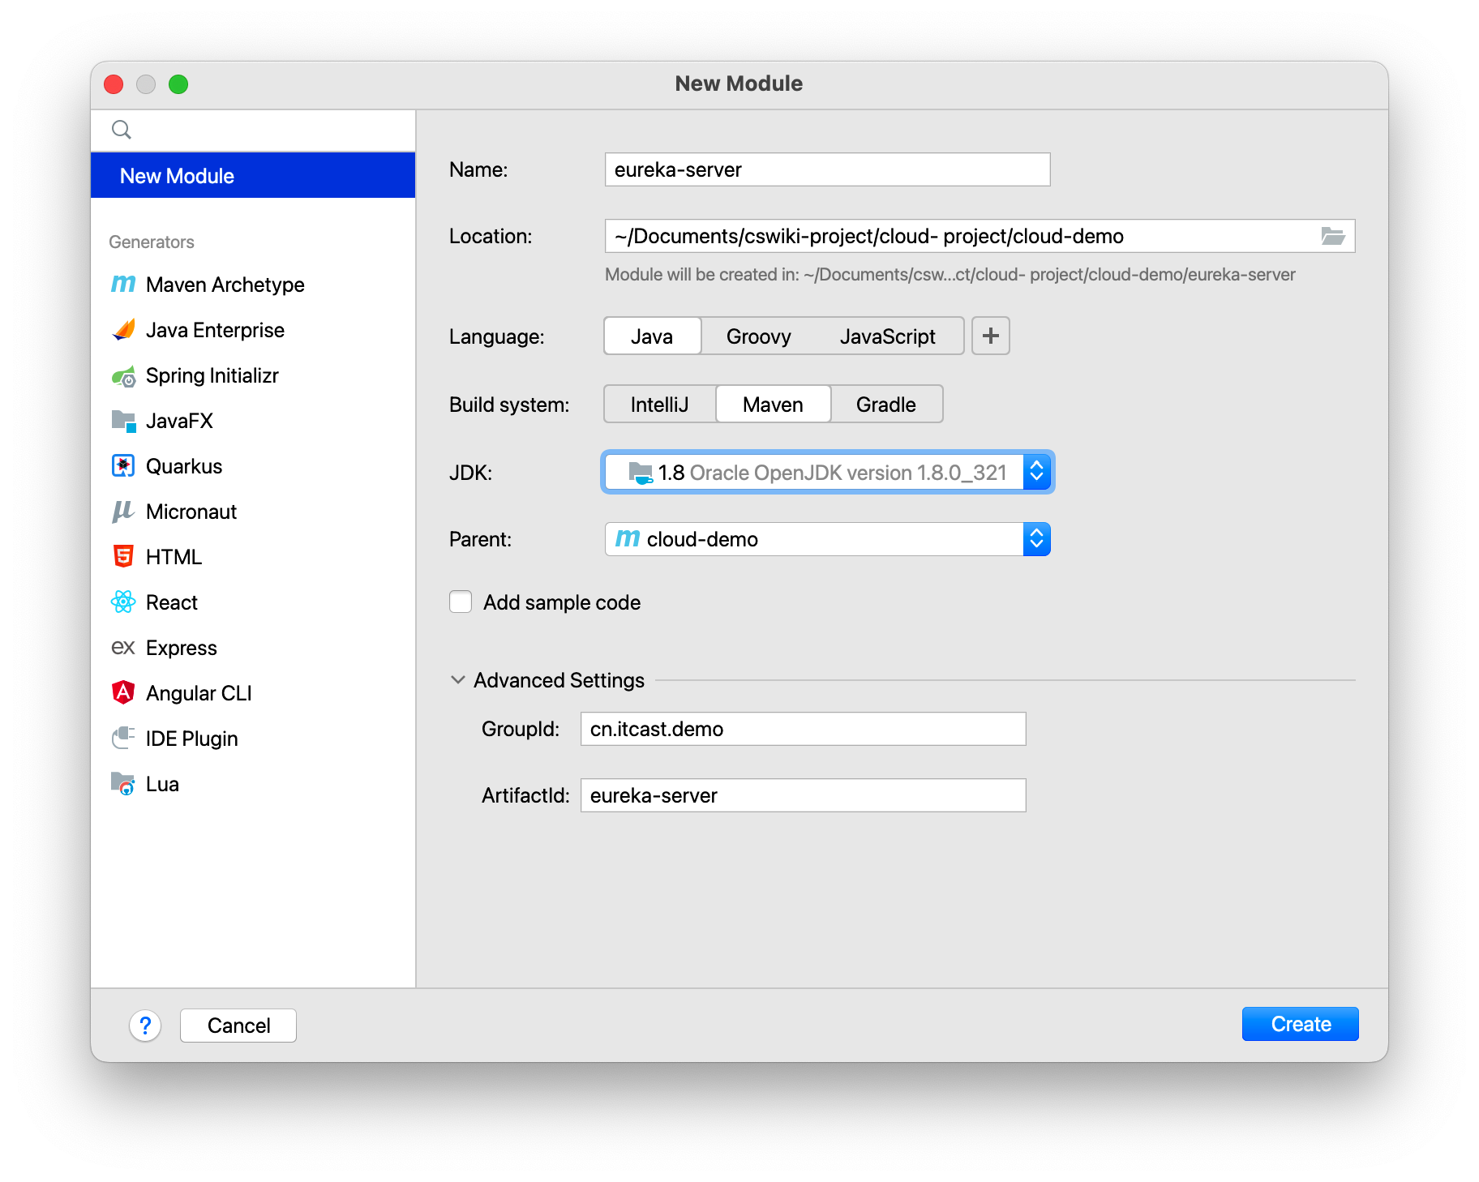Screen dimensions: 1479x1182
Task: Select Java as the language
Action: [x=652, y=336]
